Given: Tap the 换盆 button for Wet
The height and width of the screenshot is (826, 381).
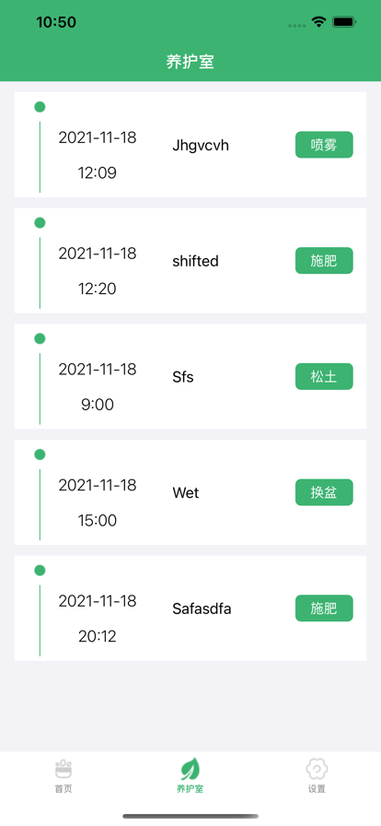Looking at the screenshot, I should pos(324,492).
